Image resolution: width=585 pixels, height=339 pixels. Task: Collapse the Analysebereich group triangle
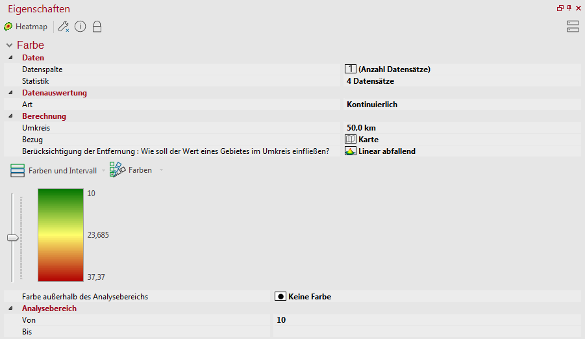(x=11, y=308)
